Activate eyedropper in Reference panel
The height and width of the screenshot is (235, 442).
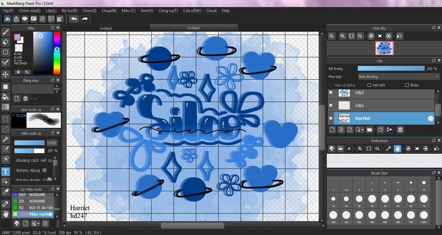(x=389, y=149)
